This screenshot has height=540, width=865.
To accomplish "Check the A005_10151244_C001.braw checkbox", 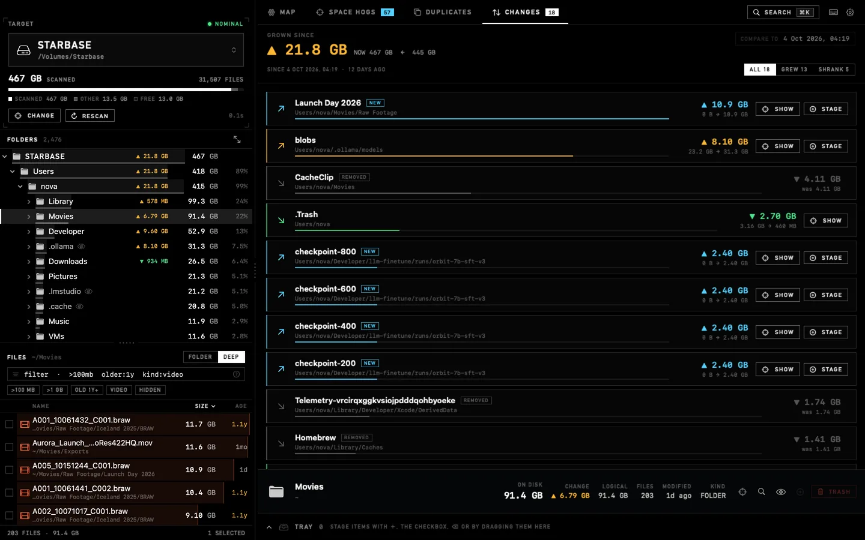I will click(x=9, y=470).
